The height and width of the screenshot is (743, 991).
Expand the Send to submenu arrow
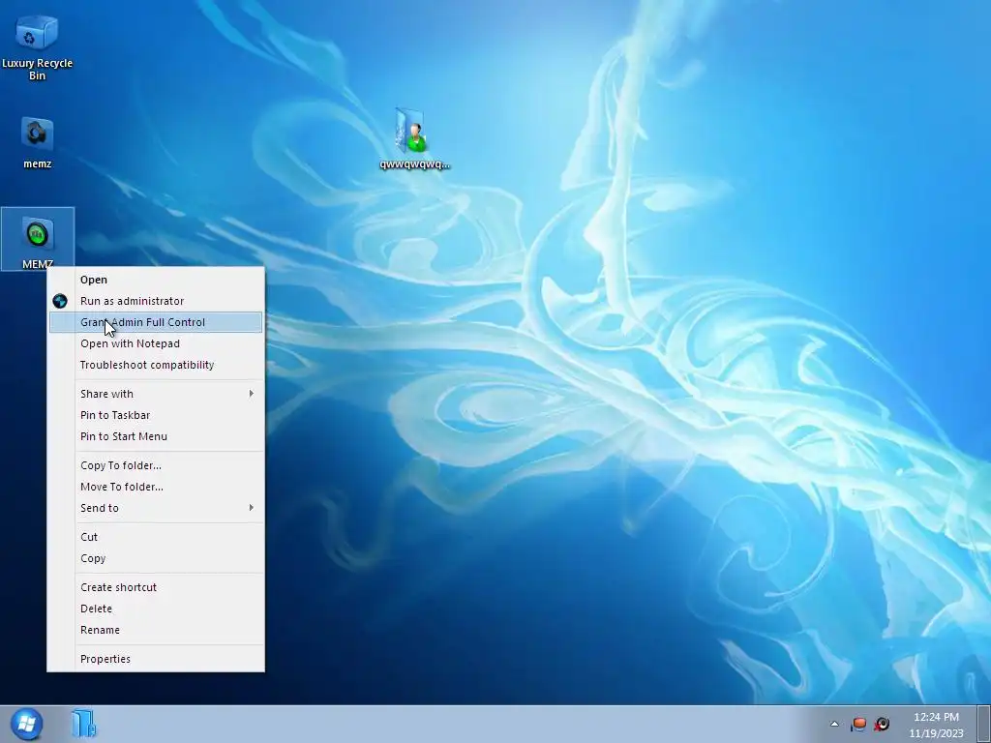click(x=251, y=507)
